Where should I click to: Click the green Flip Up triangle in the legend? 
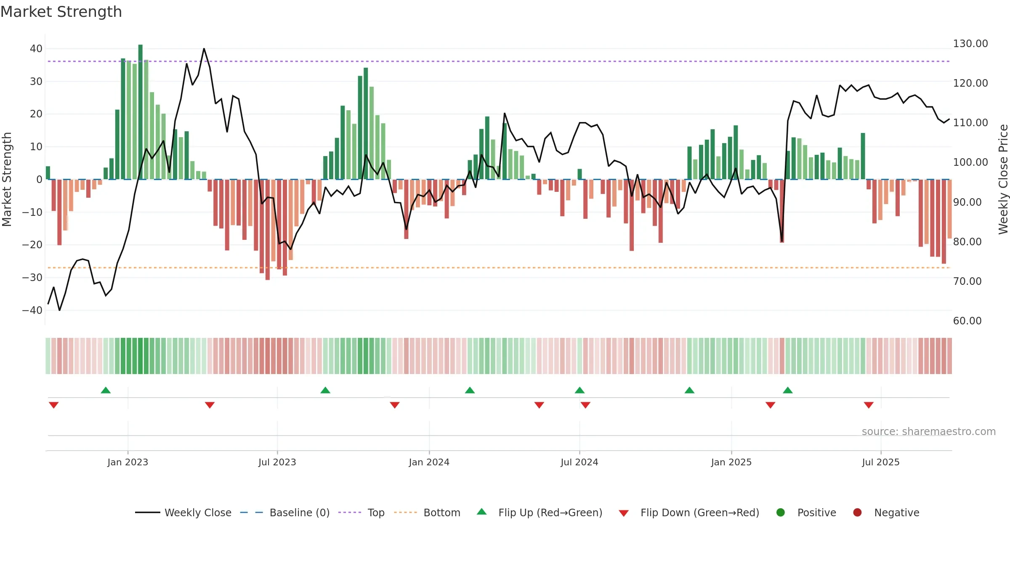click(x=481, y=512)
